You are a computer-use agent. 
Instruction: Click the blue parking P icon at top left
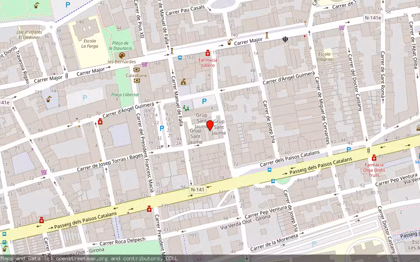[x=68, y=4]
